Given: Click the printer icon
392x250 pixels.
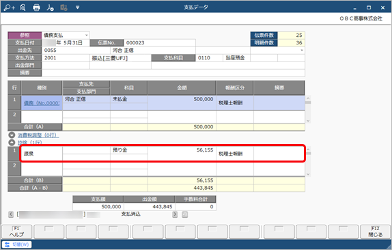Looking at the screenshot, I should pyautogui.click(x=36, y=8).
